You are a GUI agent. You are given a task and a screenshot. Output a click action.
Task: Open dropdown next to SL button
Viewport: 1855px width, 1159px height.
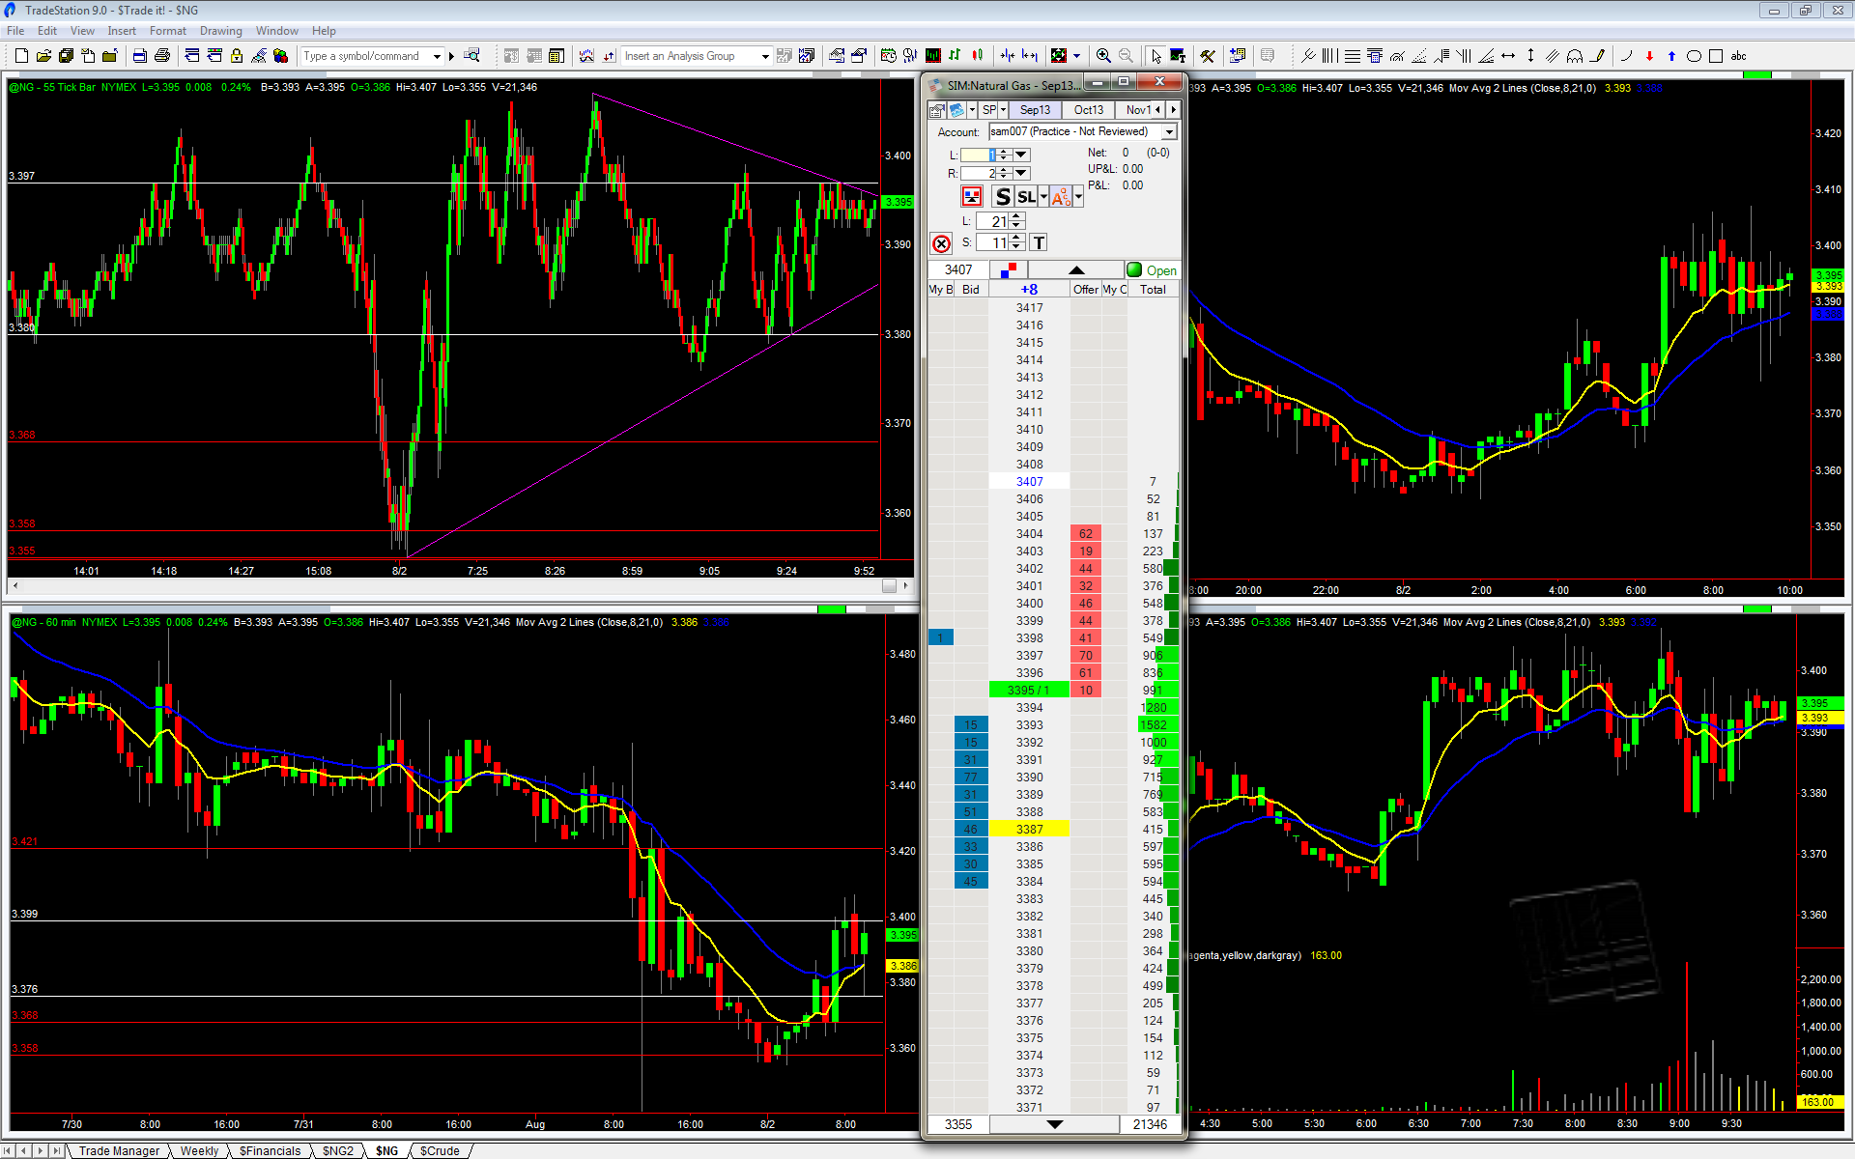(x=1043, y=197)
